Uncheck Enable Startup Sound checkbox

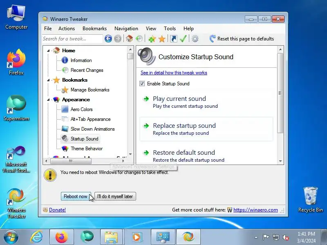click(x=142, y=84)
